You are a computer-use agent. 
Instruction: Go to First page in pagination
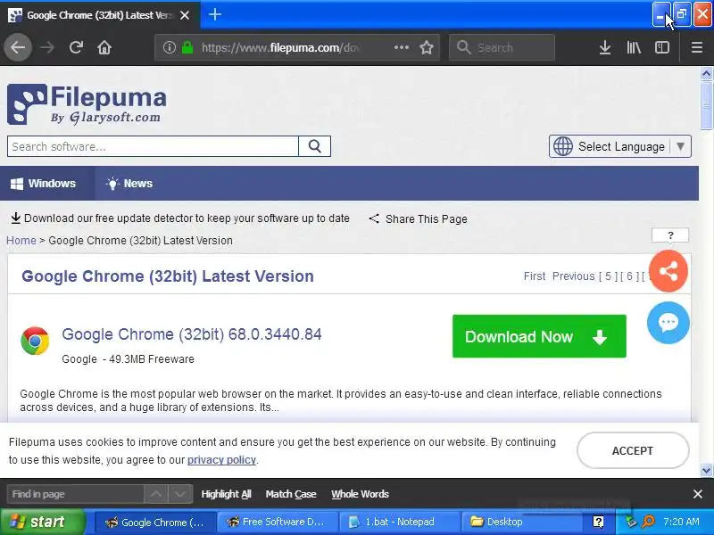coord(534,276)
